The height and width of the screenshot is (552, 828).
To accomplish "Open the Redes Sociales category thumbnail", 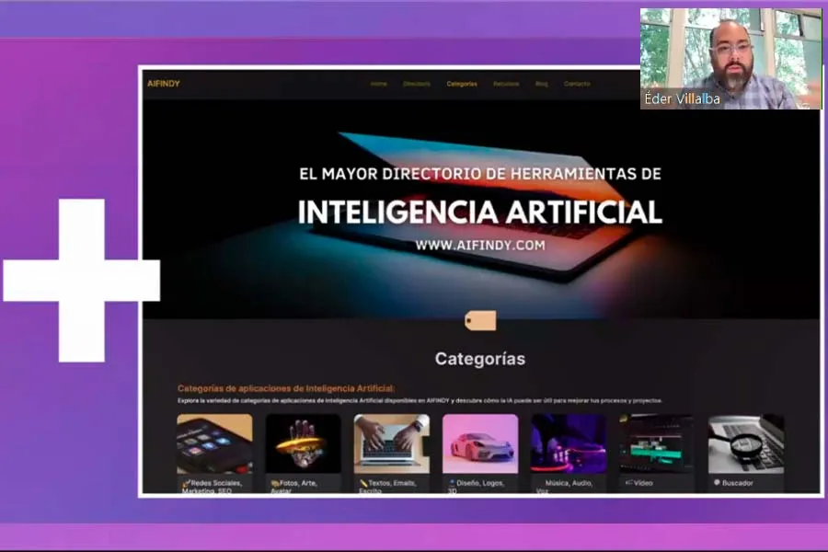I will [214, 443].
